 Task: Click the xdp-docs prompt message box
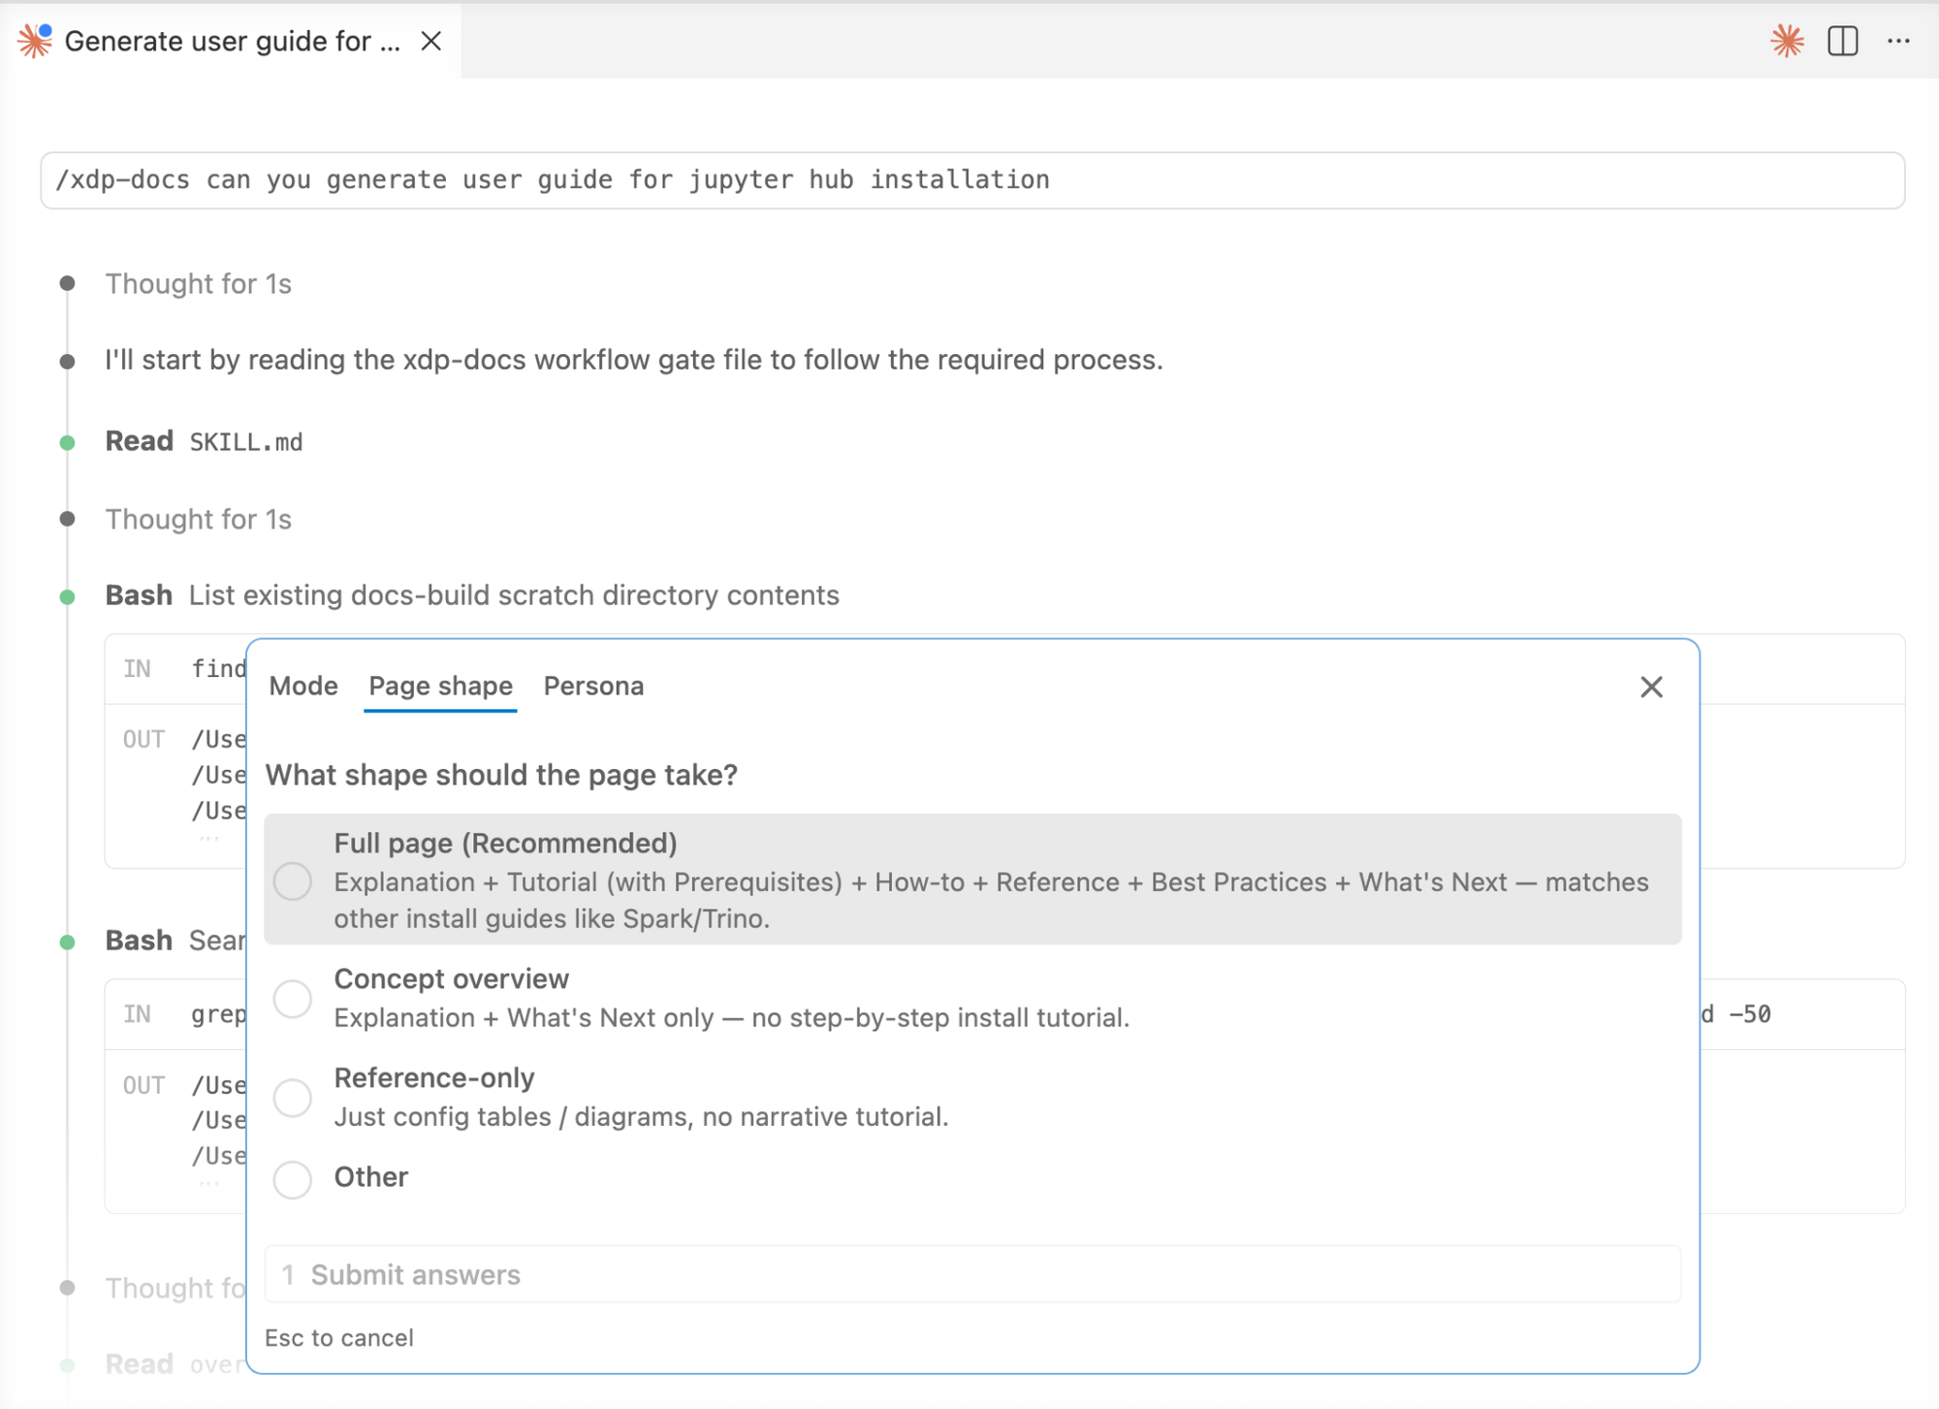(972, 180)
